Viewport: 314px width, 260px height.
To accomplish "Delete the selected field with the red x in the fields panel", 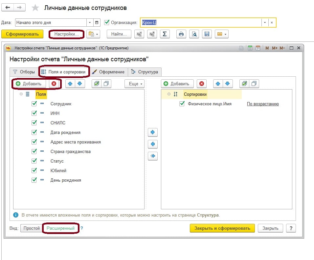I will coord(54,84).
